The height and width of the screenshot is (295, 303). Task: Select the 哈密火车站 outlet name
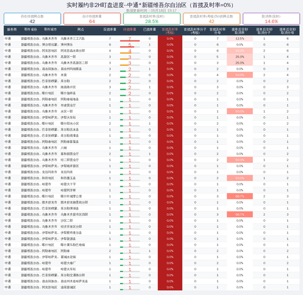[x=68, y=269]
